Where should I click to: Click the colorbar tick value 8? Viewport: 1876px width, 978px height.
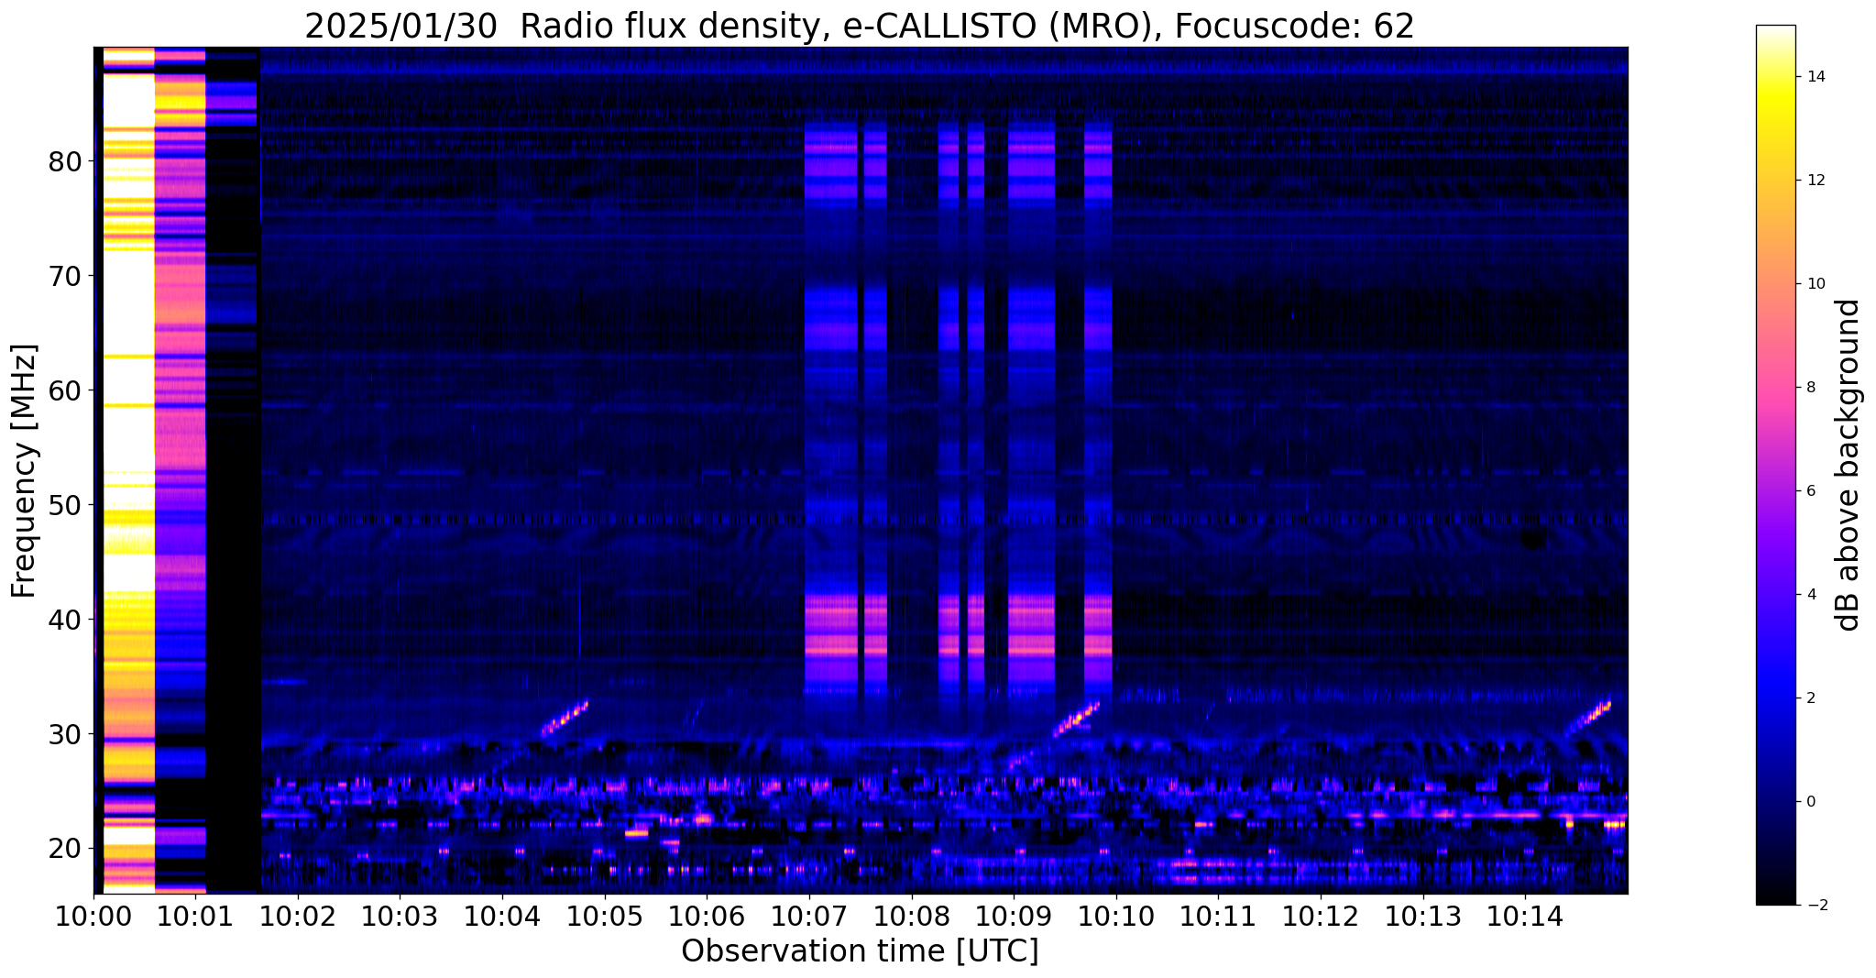point(1810,388)
